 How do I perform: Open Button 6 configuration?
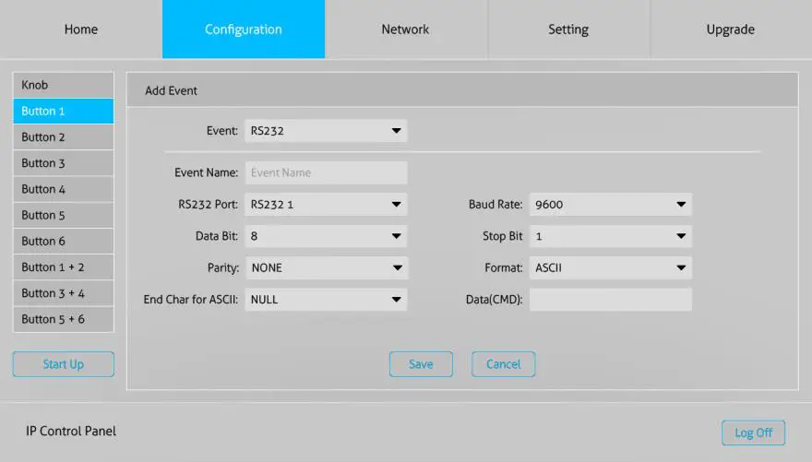tap(63, 241)
